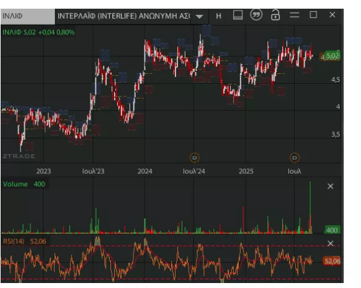Click the 5,02 current price tag

pyautogui.click(x=332, y=55)
